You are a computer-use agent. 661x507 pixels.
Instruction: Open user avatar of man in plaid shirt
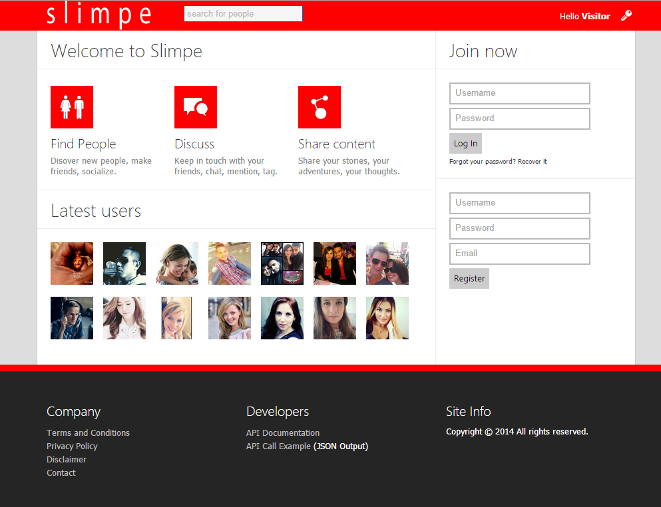coord(230,263)
